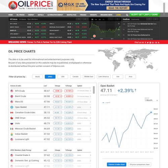Click Read The Report banner button
The height and width of the screenshot is (168, 168).
(118, 8)
